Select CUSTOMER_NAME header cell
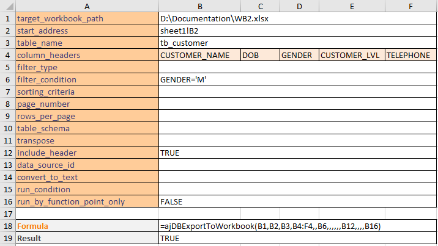The height and width of the screenshot is (246, 438). pyautogui.click(x=199, y=55)
